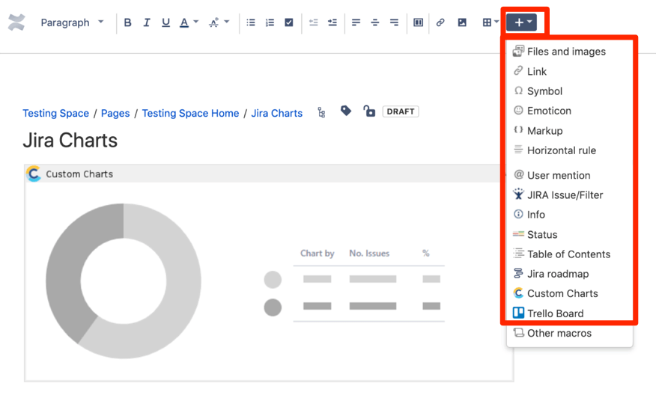Click the insert link toolbar icon
The height and width of the screenshot is (404, 656).
(440, 22)
